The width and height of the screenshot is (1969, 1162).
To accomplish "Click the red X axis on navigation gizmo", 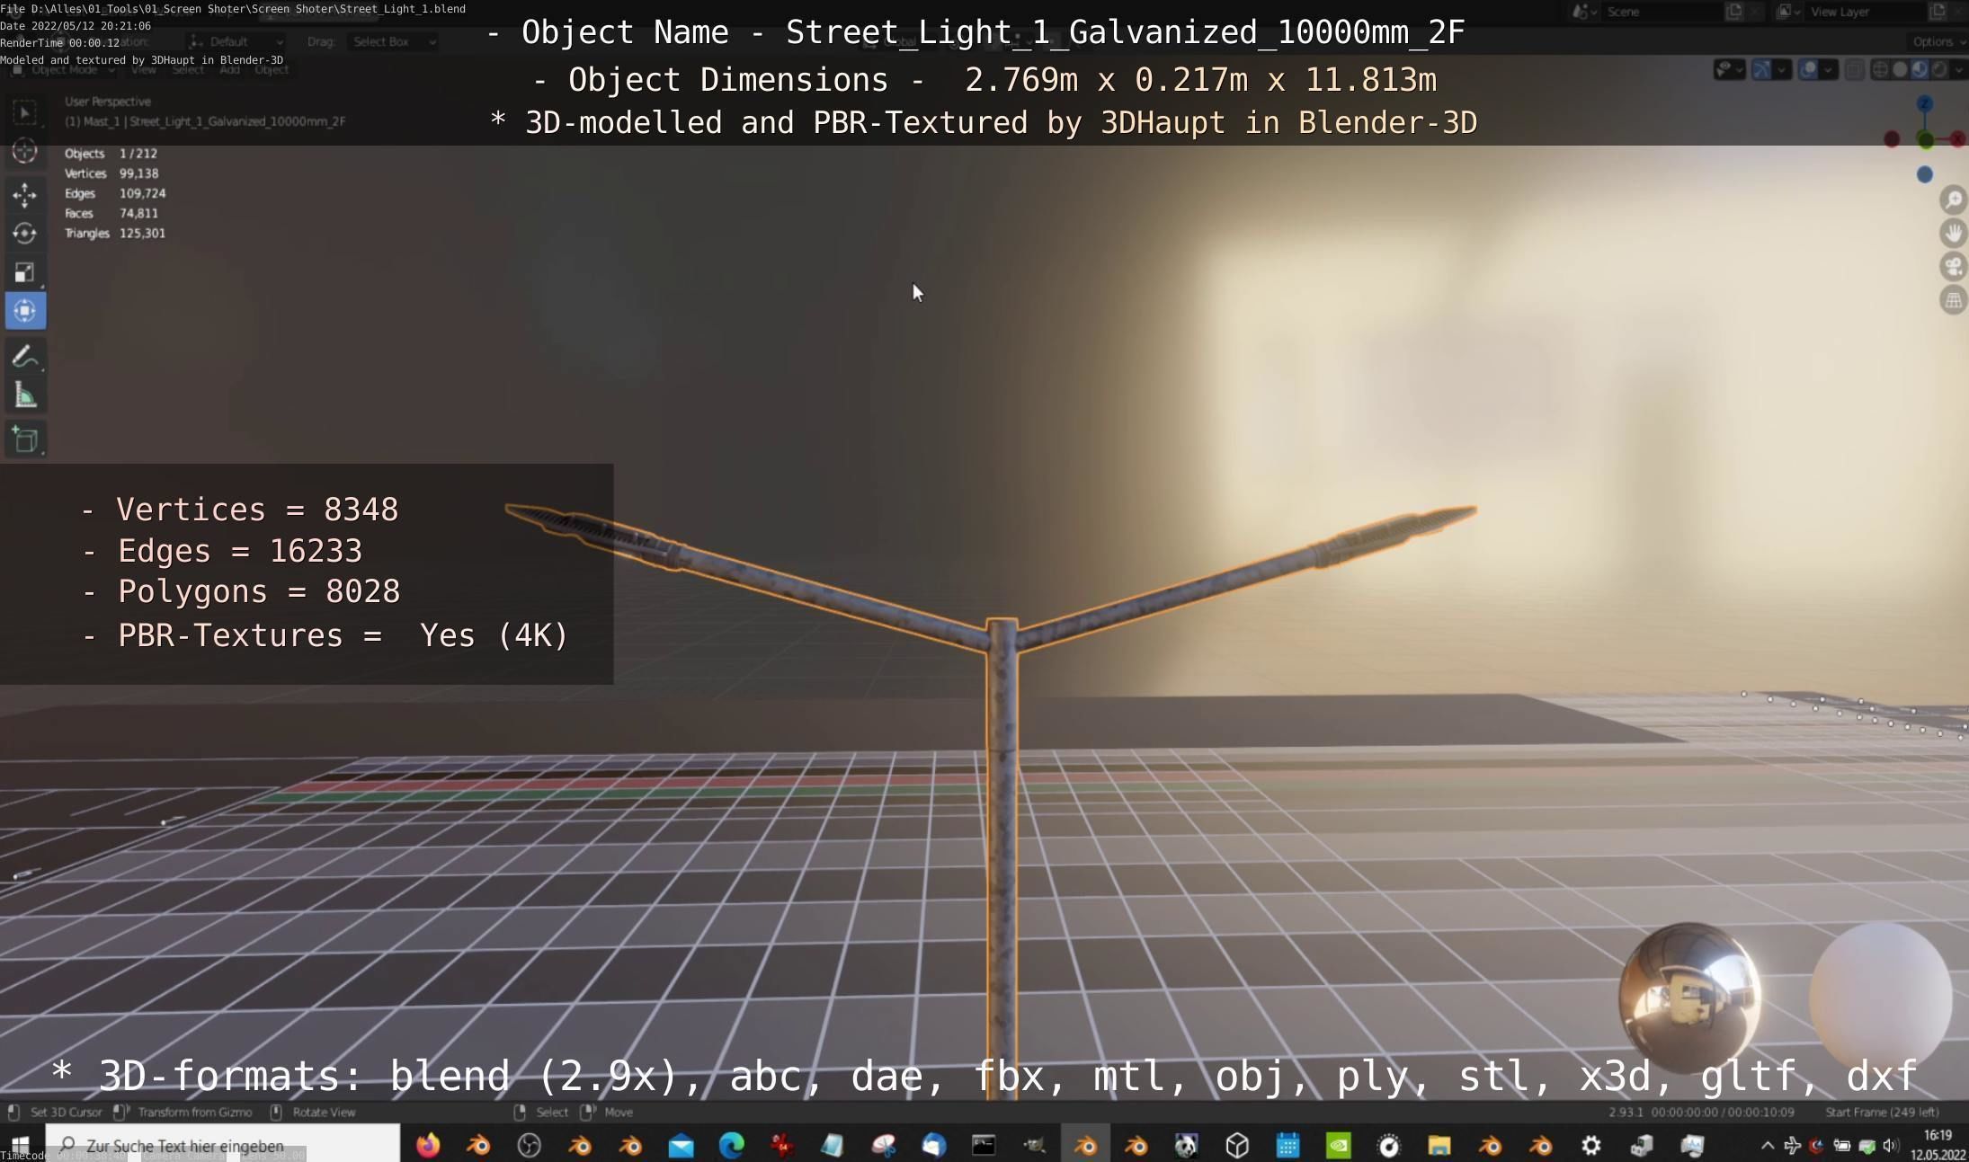I will click(x=1957, y=139).
